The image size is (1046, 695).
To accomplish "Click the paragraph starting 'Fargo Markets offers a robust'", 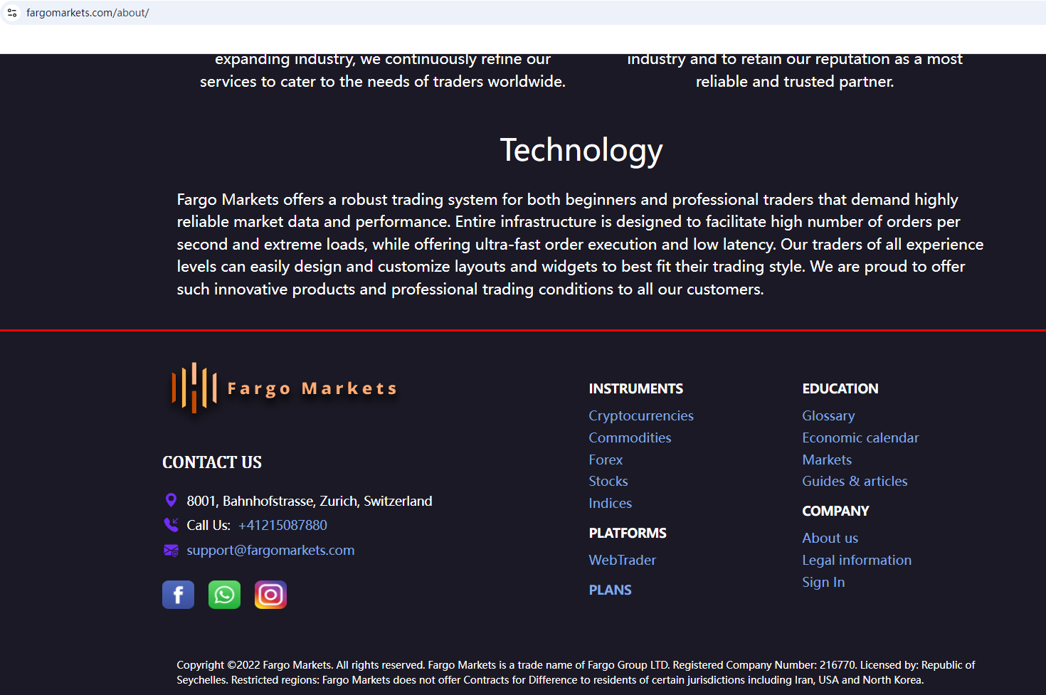I will click(580, 244).
